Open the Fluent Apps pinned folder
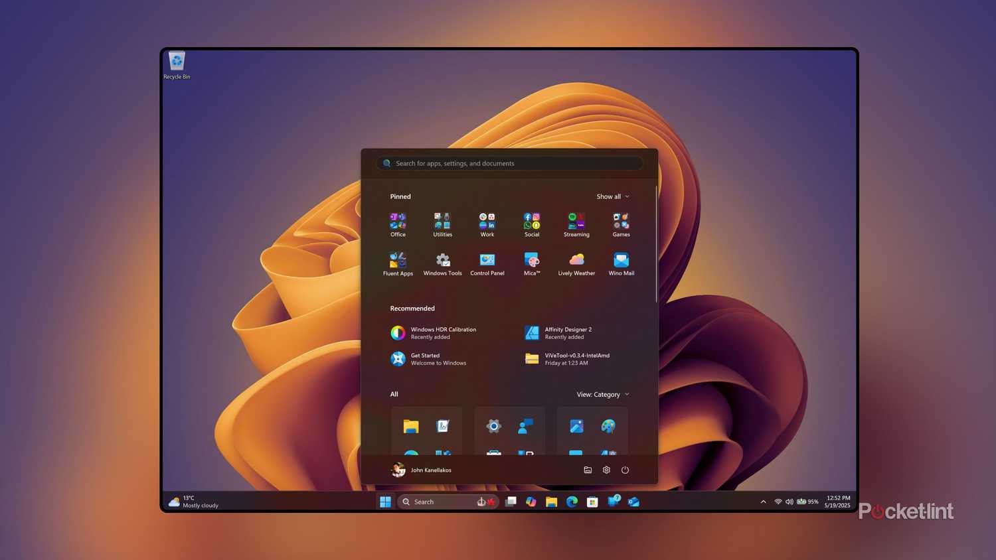 [x=398, y=260]
